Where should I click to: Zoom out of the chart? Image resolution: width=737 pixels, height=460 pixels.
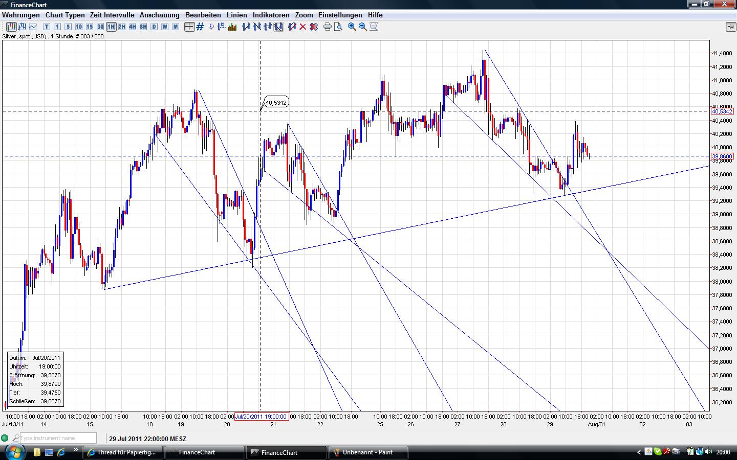(363, 27)
